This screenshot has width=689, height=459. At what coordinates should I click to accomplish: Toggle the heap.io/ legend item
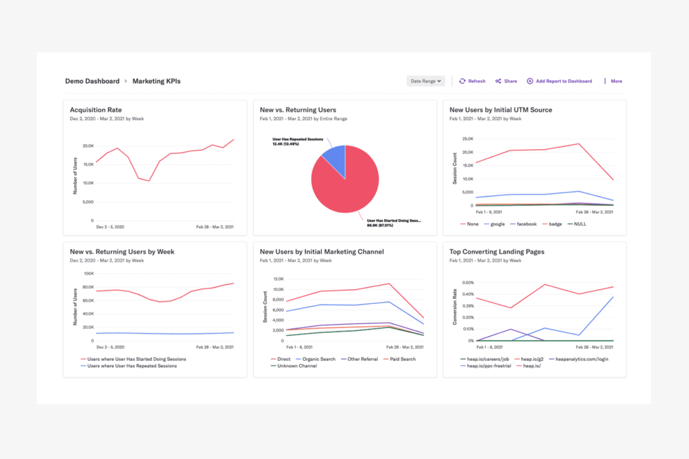tap(528, 366)
